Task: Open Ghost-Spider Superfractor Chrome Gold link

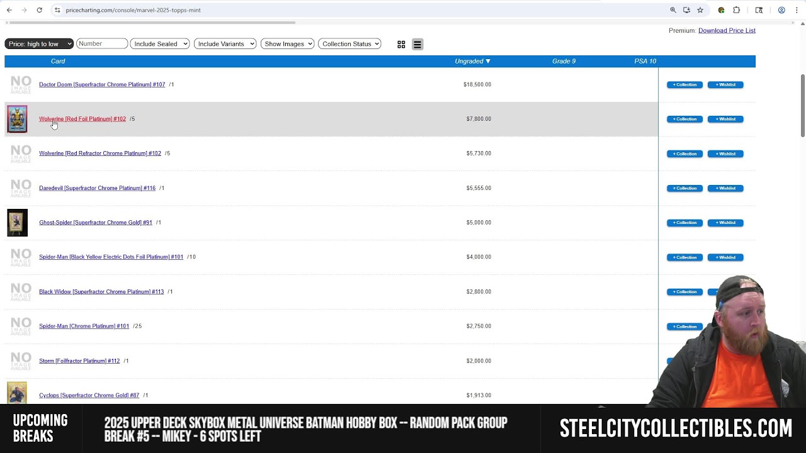Action: pyautogui.click(x=96, y=223)
